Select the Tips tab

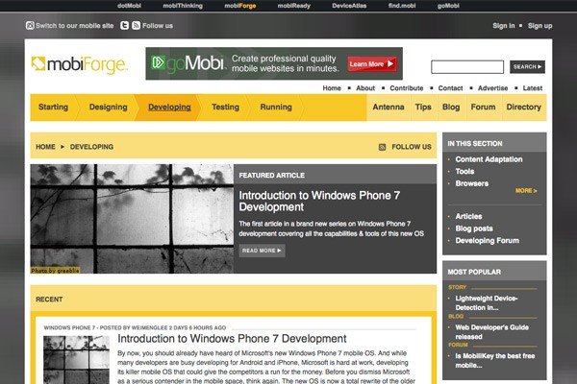tap(423, 107)
